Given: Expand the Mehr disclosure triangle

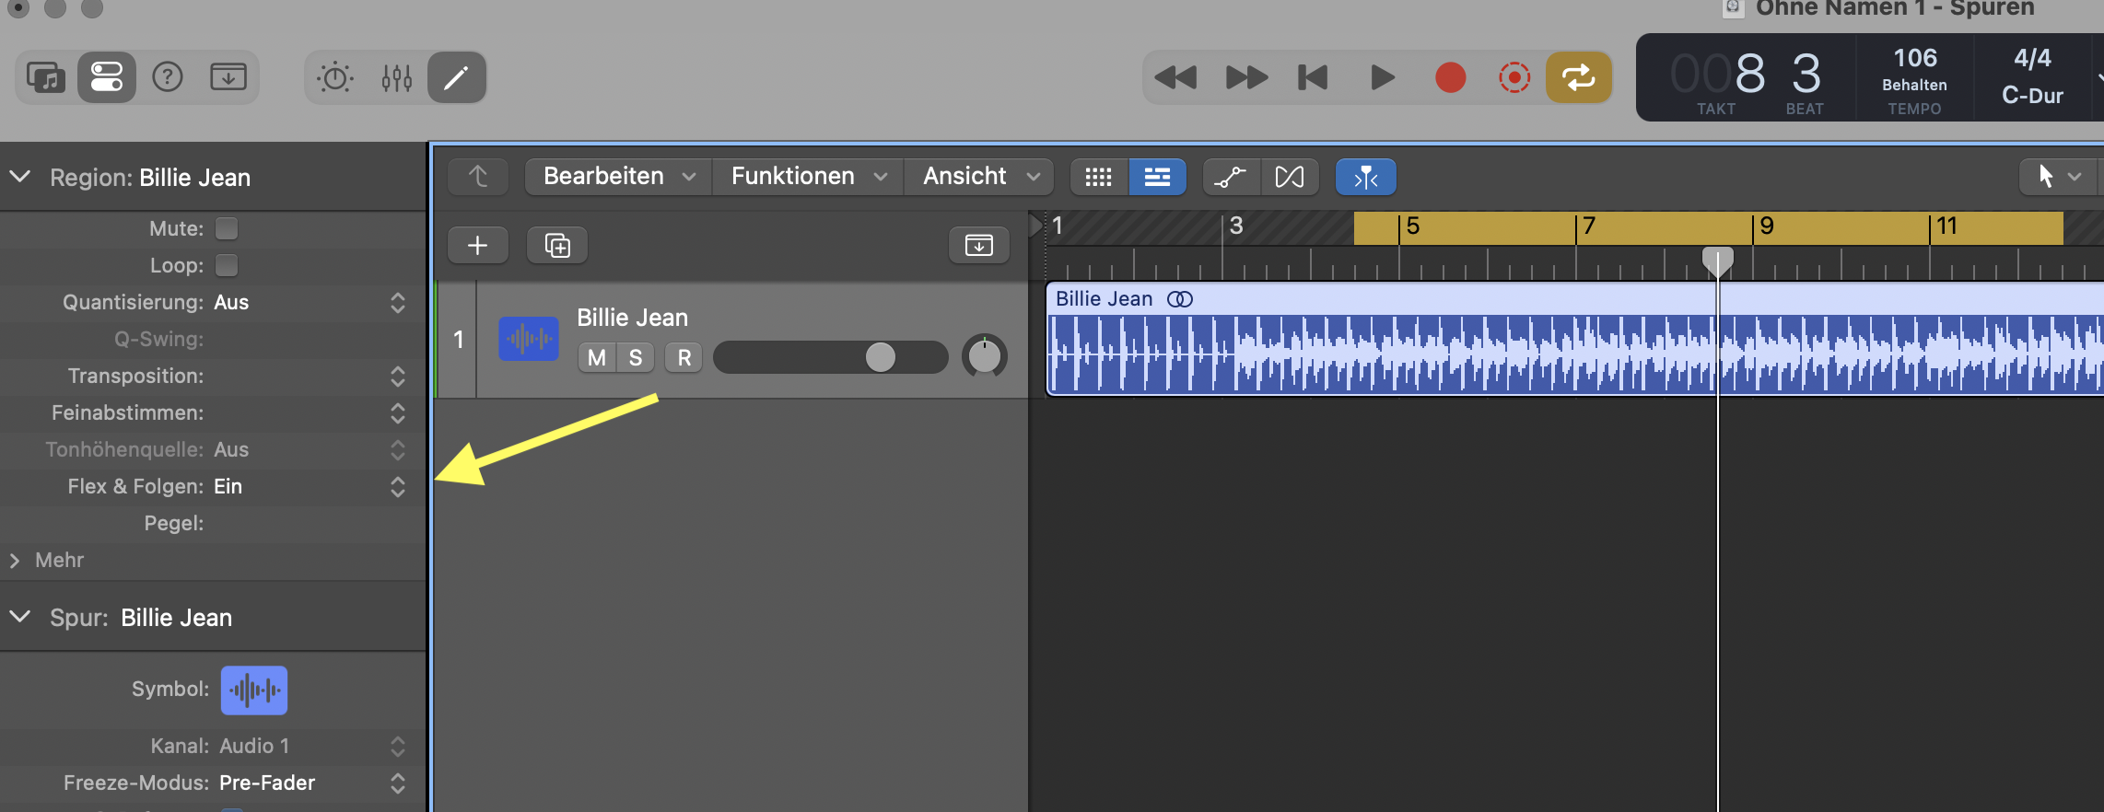Looking at the screenshot, I should point(14,561).
